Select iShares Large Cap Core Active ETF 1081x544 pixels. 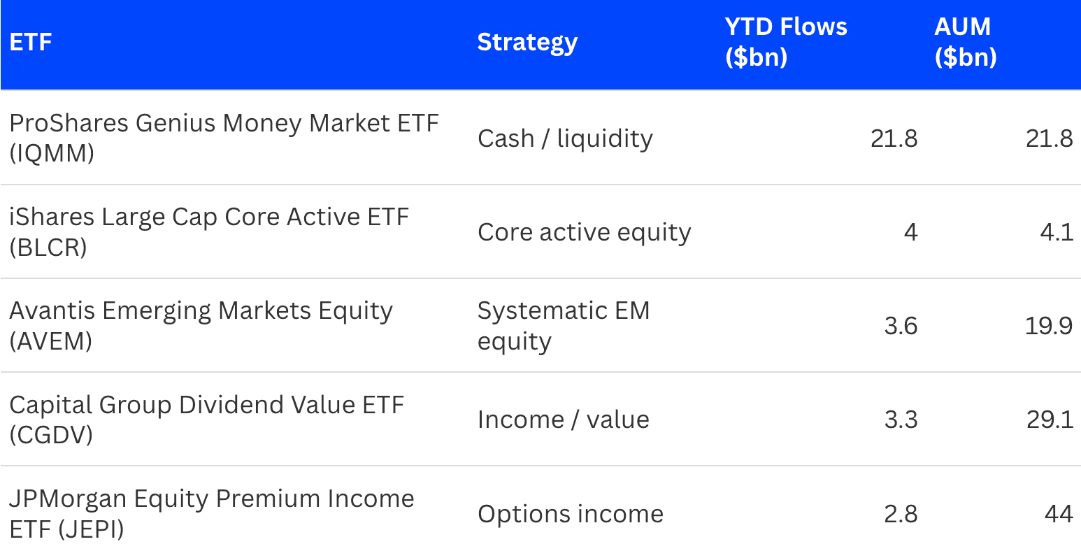tap(208, 231)
